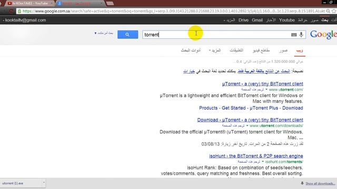Open dropdown arrow beside isohunt.com/torrents/
The height and width of the screenshot is (189, 337).
click(263, 162)
